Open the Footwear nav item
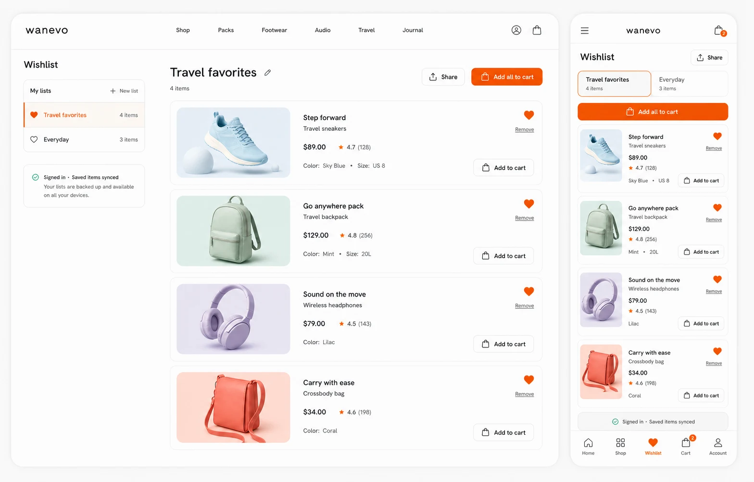The height and width of the screenshot is (482, 754). [274, 30]
